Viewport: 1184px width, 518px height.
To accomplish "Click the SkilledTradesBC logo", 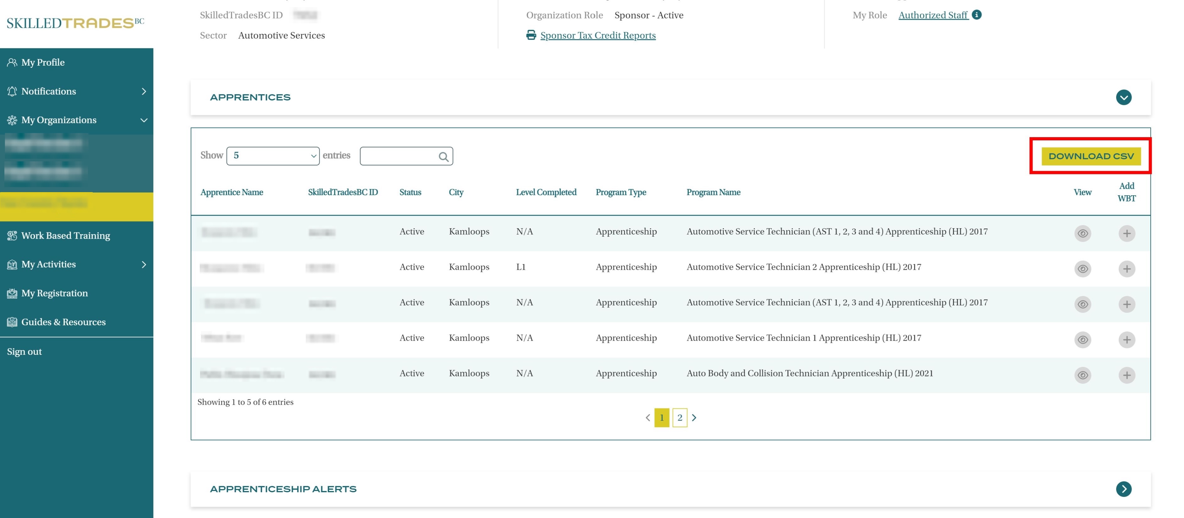I will click(x=75, y=23).
